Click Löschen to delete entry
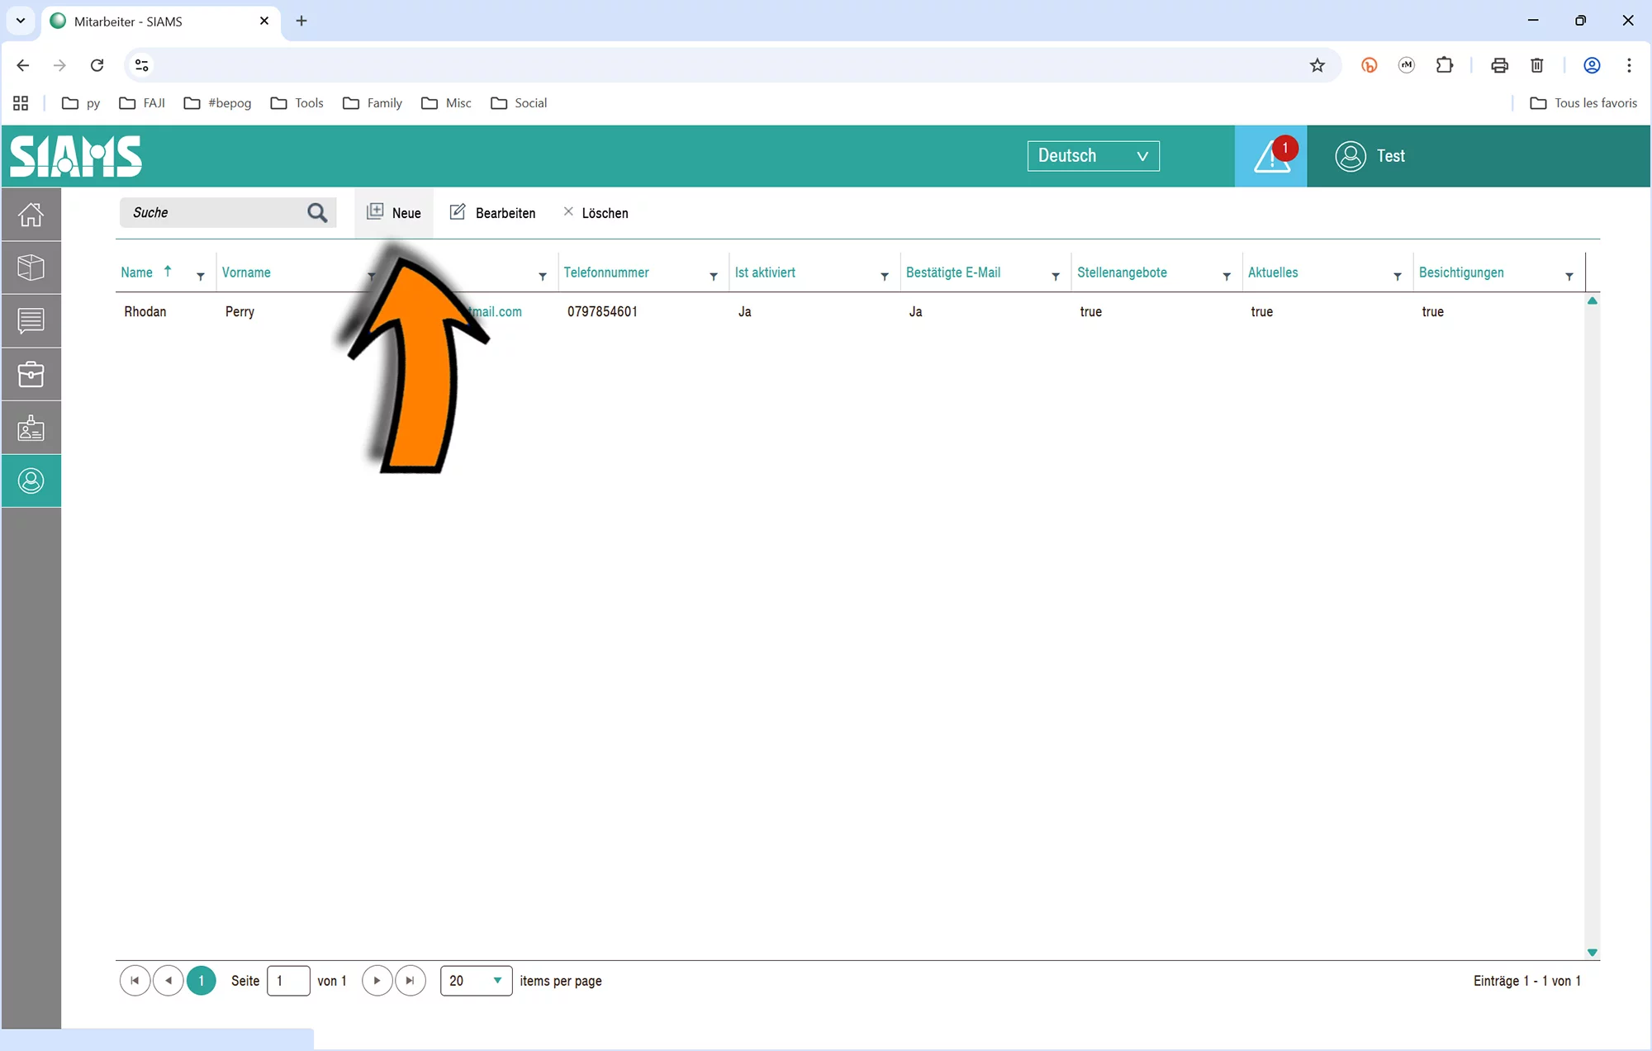This screenshot has height=1051, width=1652. click(x=596, y=213)
